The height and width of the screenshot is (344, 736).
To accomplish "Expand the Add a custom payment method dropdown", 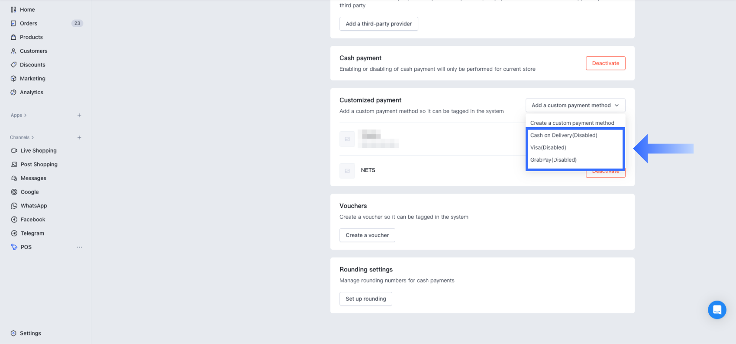I will coord(575,105).
